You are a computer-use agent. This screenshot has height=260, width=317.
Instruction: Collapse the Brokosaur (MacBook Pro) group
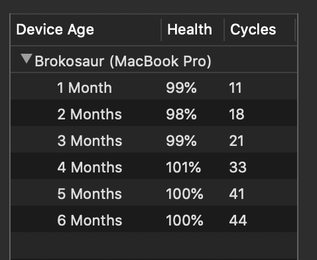coord(27,58)
